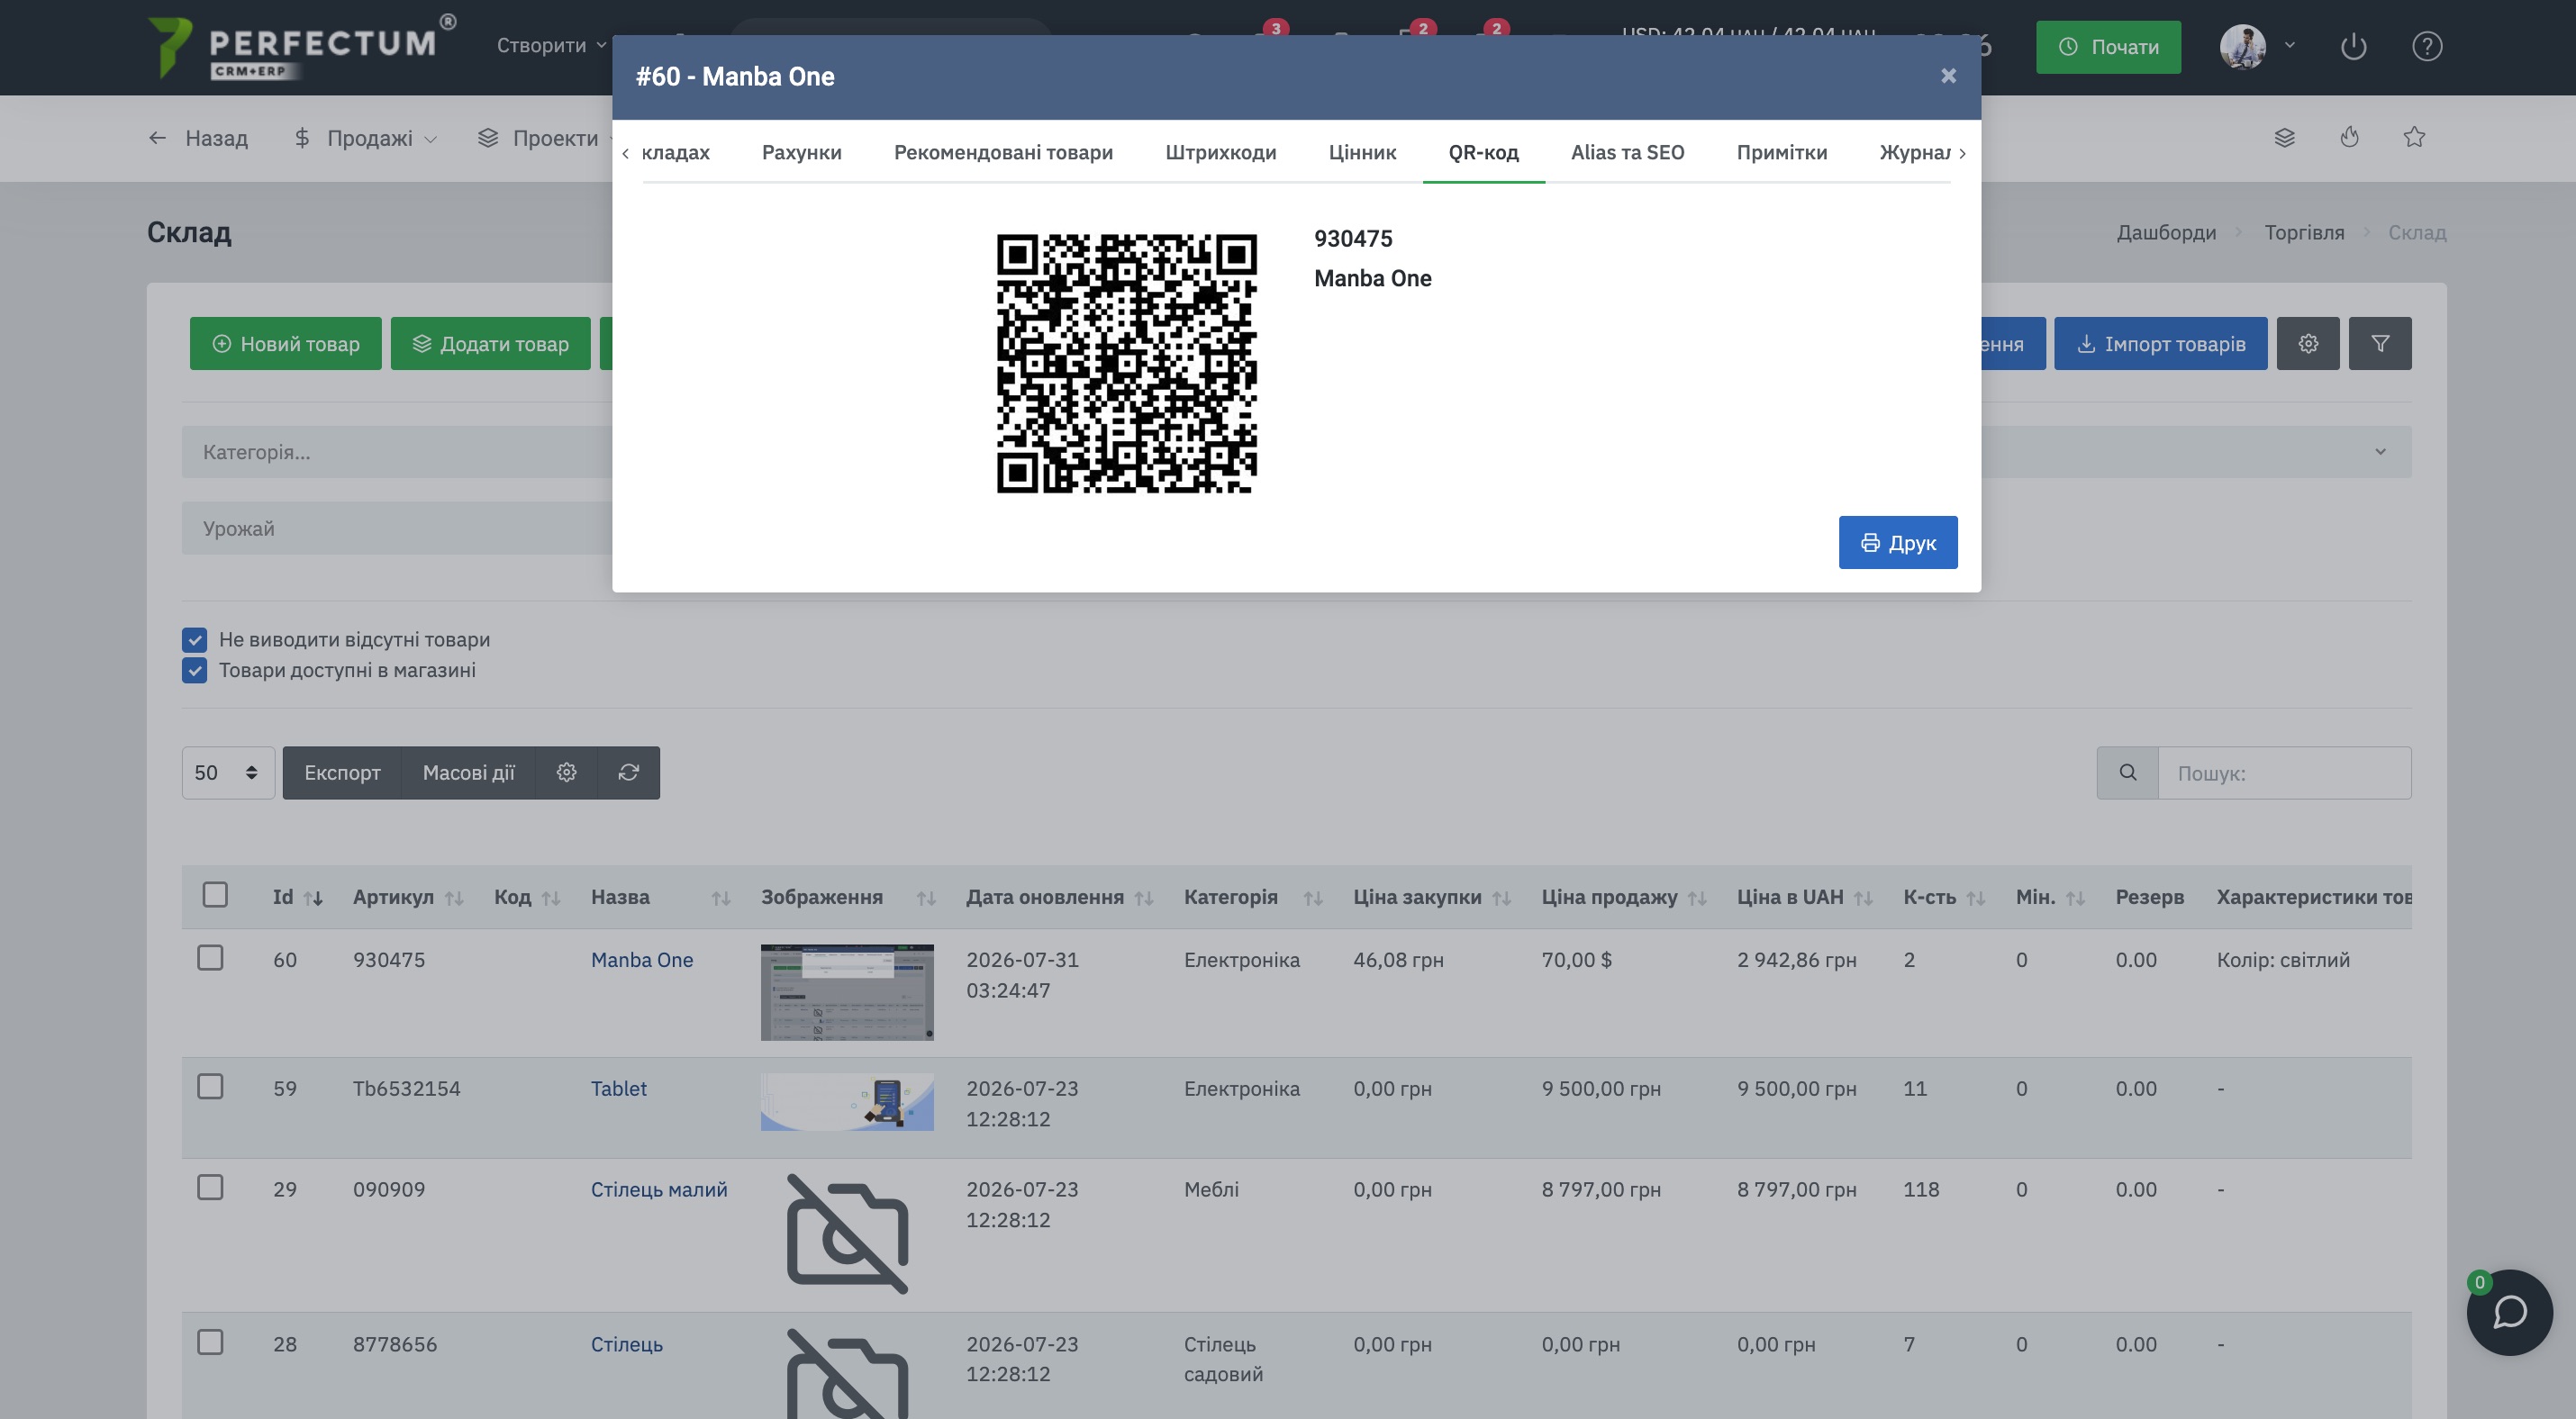2576x1419 pixels.
Task: Click the search magnifier icon
Action: [2128, 773]
